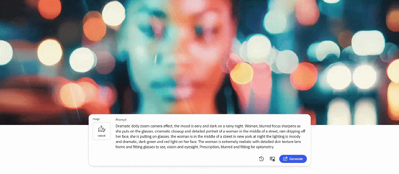Click the Generate button

pos(293,159)
